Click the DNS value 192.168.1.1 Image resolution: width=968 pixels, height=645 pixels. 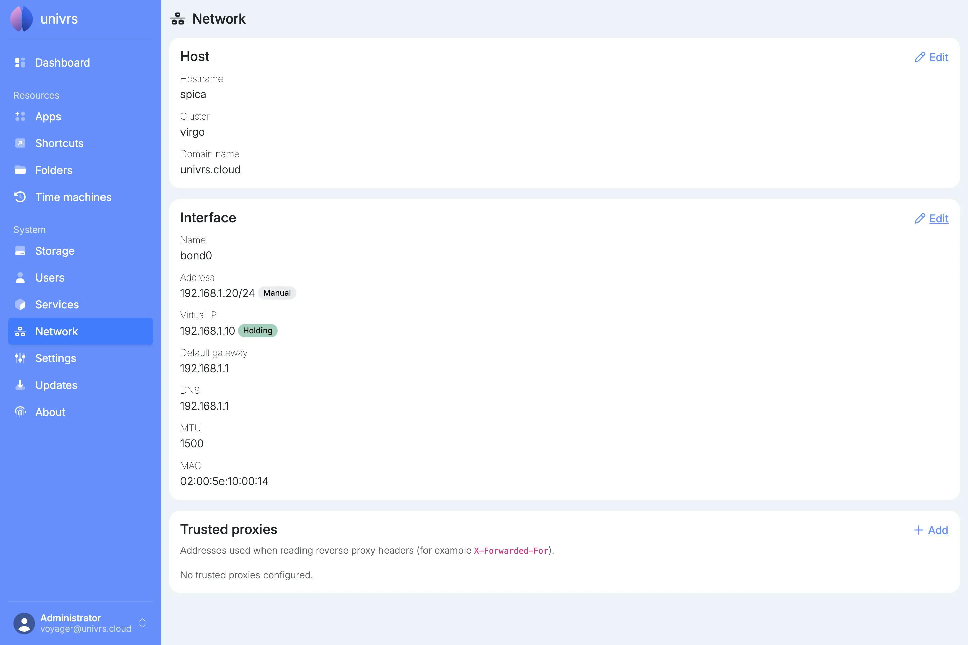[204, 406]
